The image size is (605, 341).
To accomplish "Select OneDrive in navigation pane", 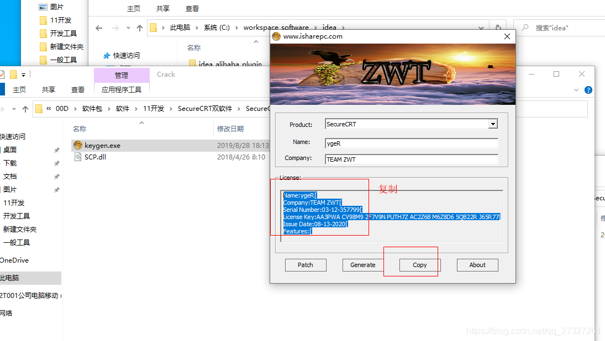I will tap(14, 260).
